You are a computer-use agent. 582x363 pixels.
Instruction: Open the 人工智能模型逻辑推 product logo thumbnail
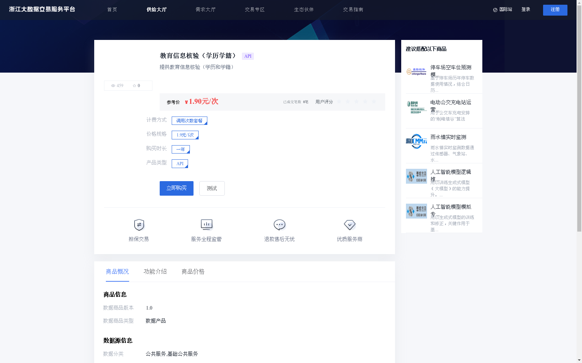coord(416,176)
